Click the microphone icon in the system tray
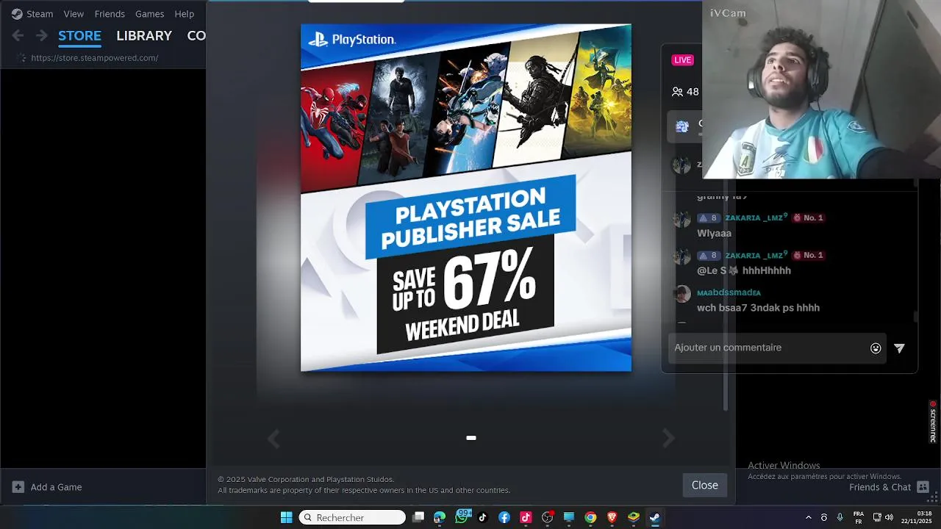Screen dimensions: 941x529 [x=840, y=517]
